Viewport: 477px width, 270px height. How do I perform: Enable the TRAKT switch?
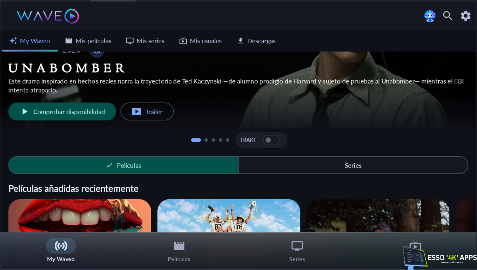[271, 140]
